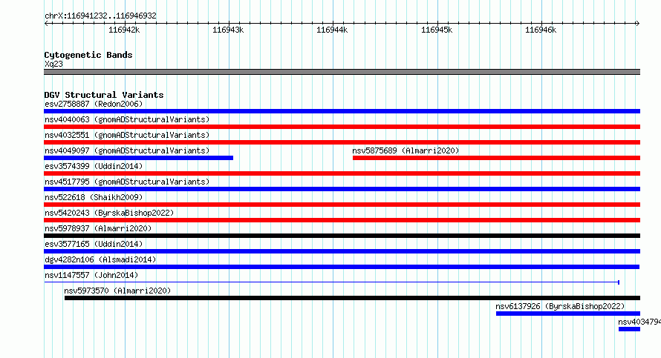The image size is (661, 358).
Task: Open nsv522618 (Shaikh2009) variant label
Action: [x=94, y=197]
